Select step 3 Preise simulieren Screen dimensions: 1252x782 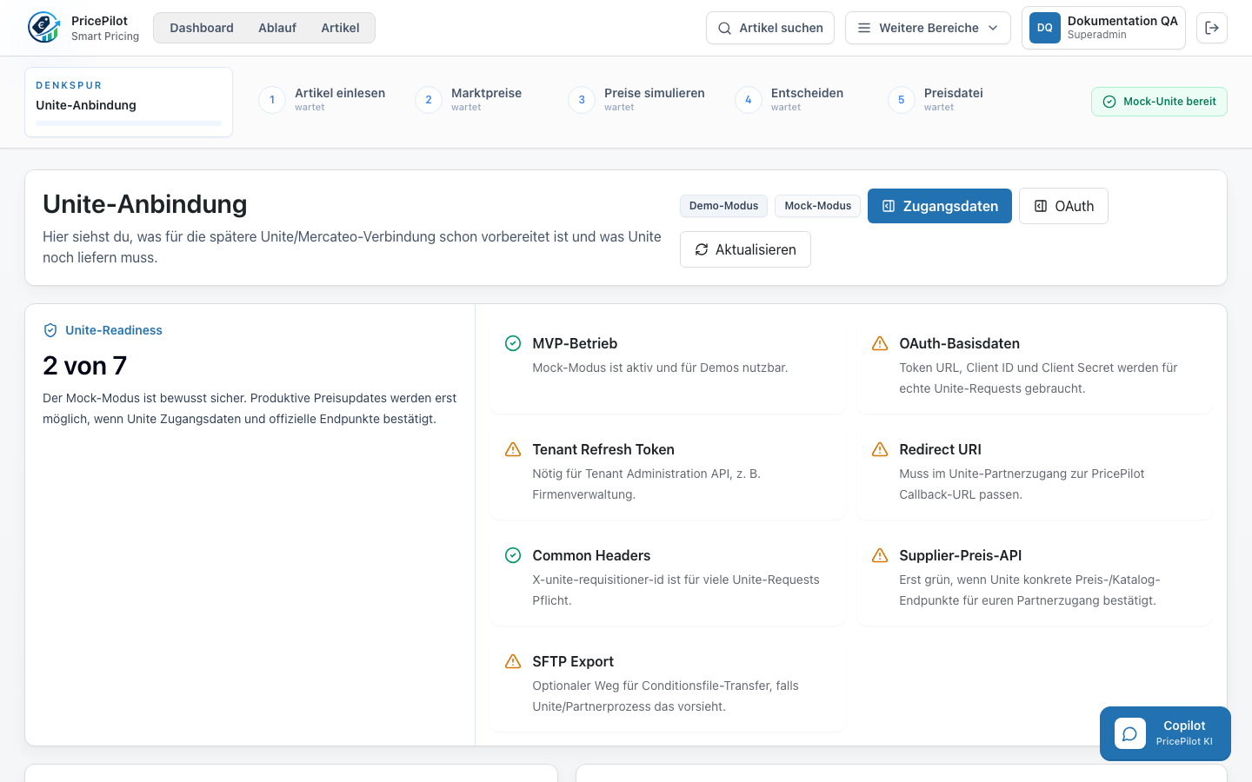(636, 99)
